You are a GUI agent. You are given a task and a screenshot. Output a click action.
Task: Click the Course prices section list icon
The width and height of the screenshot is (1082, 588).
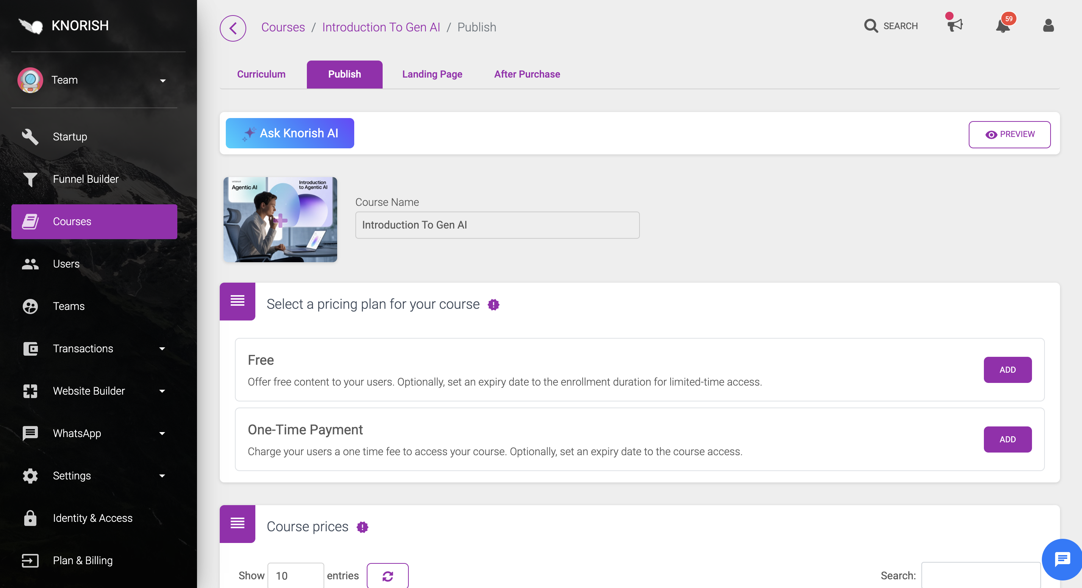tap(237, 523)
